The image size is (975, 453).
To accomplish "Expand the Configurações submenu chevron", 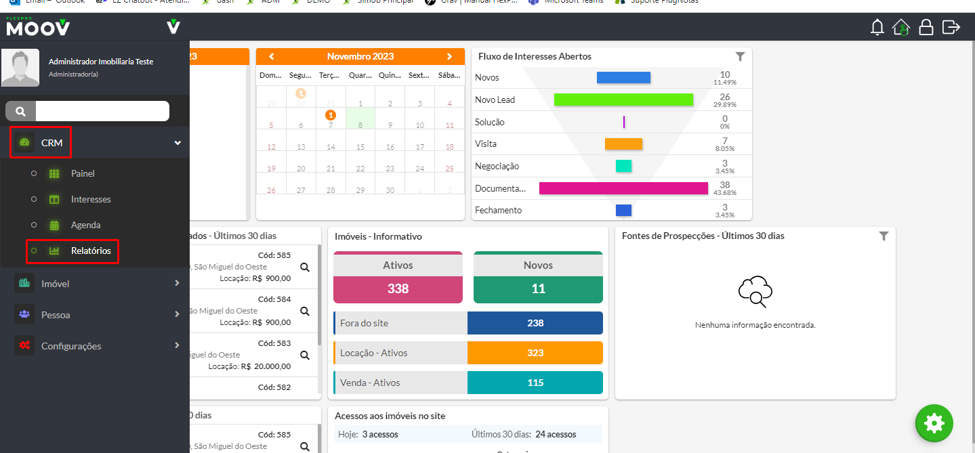I will tap(178, 345).
